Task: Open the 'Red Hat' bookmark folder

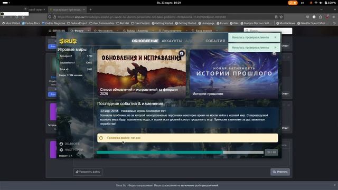Action: (123, 23)
